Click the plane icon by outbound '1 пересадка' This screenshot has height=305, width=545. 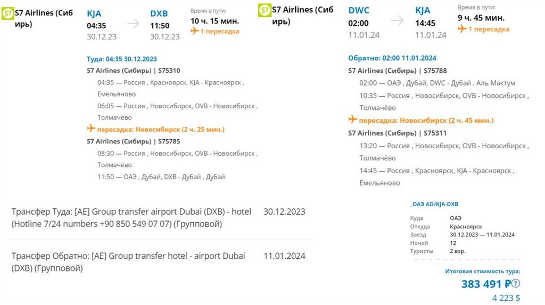(195, 31)
